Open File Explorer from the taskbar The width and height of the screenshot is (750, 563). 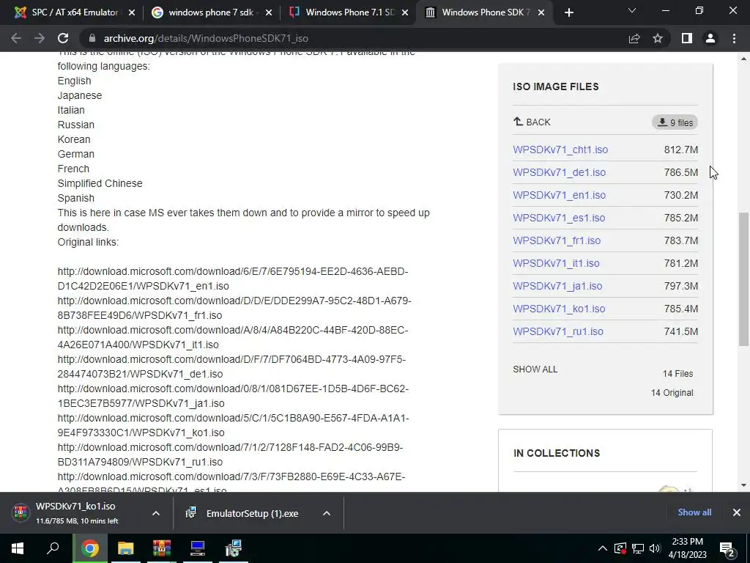tap(126, 548)
